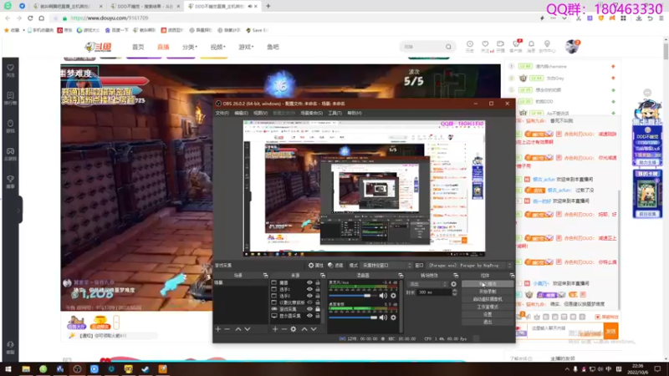The image size is (669, 376).
Task: Expand Douyu 视频 navigation dropdown
Action: (x=217, y=47)
